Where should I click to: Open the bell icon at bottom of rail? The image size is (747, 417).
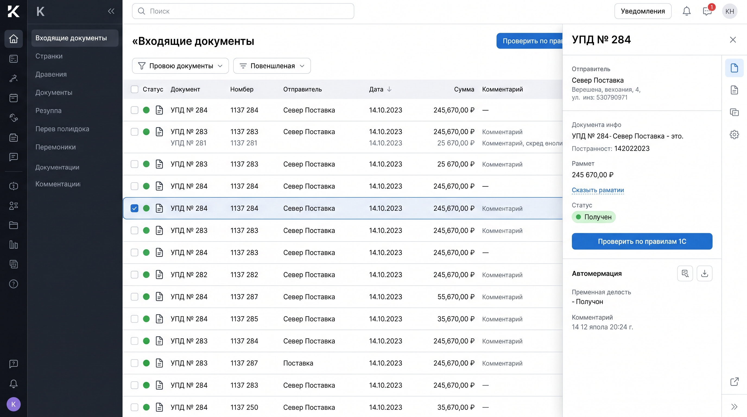point(14,384)
